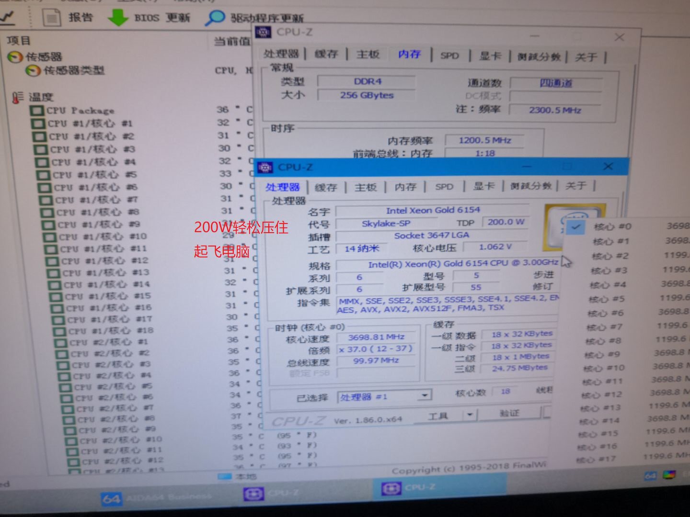
Task: Click the AIDA64 '64' icon in the system tray
Action: click(x=650, y=476)
